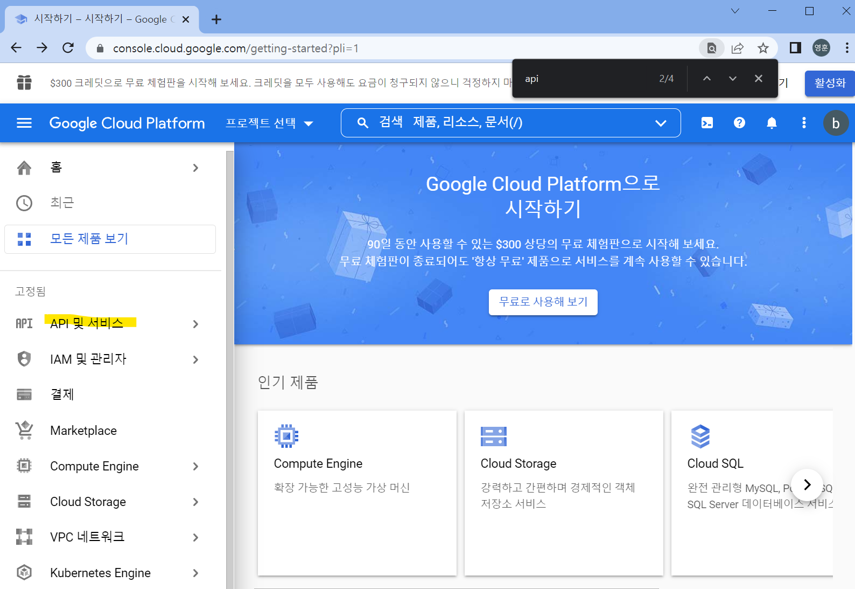The width and height of the screenshot is (855, 589).
Task: Click the Marketplace cart icon
Action: coord(24,430)
